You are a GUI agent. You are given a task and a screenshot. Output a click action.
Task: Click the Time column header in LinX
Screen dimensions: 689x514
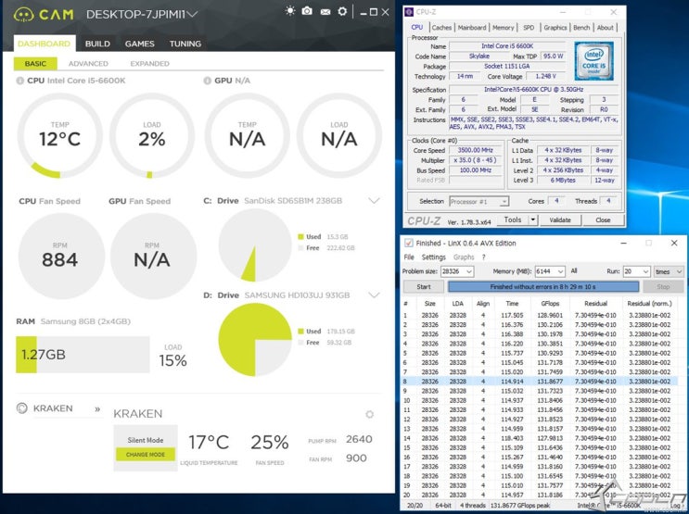click(x=512, y=304)
